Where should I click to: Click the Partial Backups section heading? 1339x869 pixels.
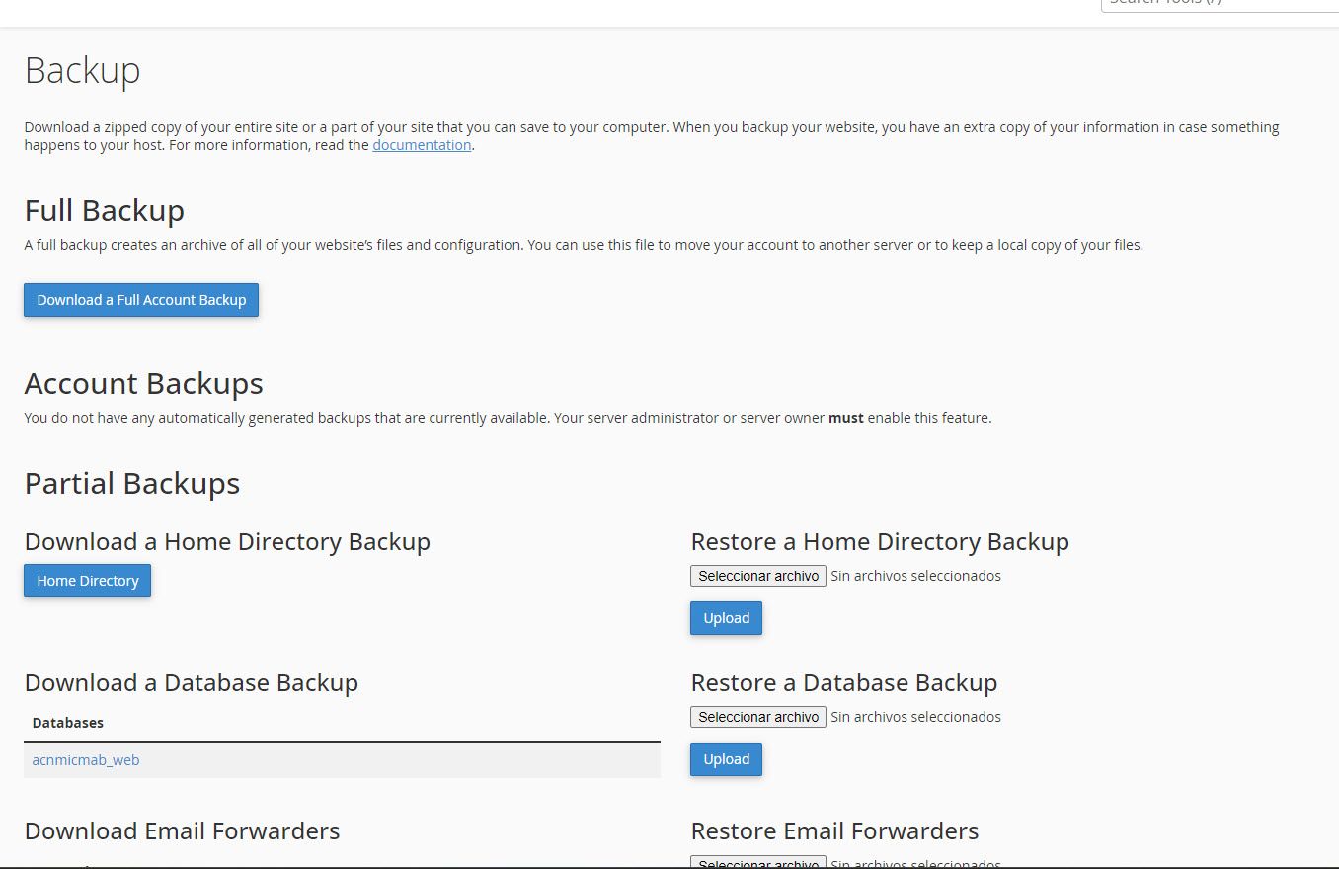(132, 483)
